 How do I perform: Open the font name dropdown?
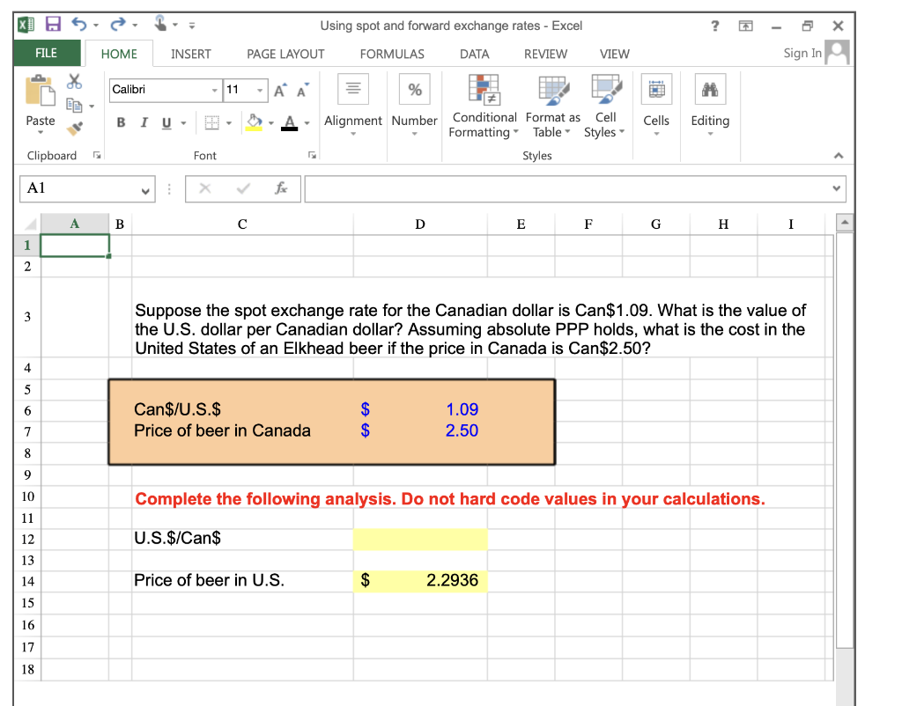(213, 90)
